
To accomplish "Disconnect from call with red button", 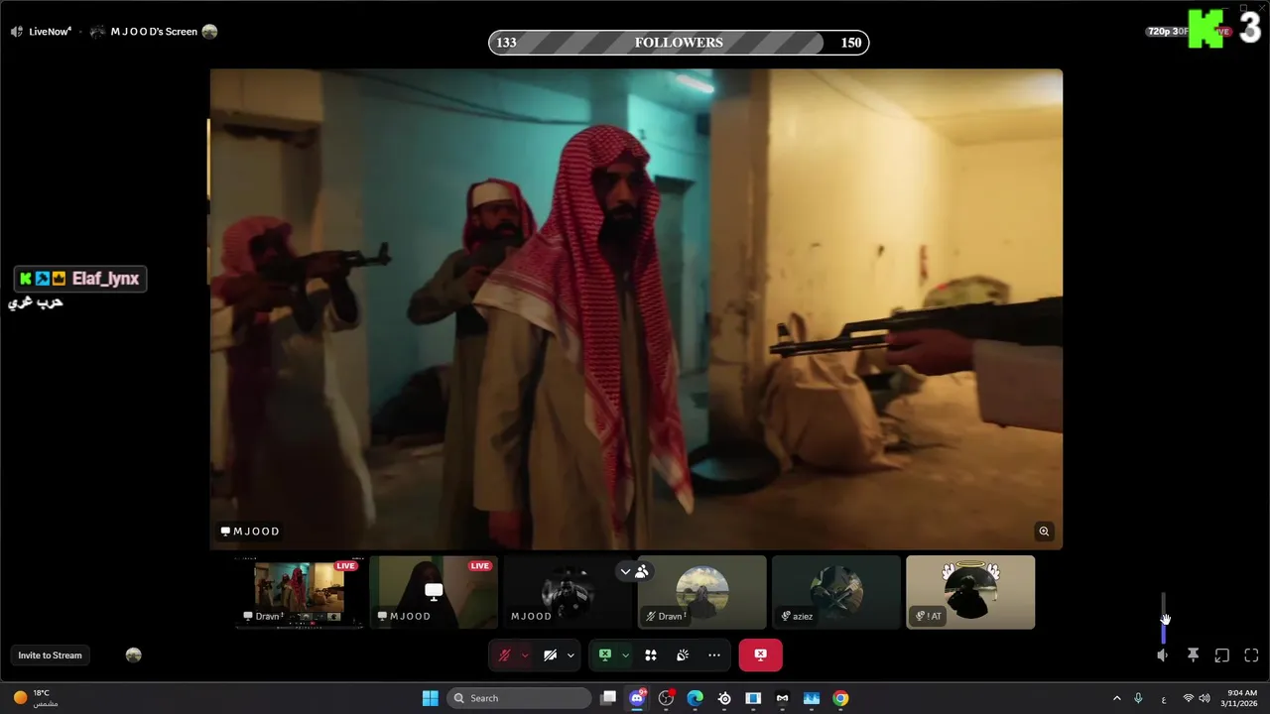I will point(760,655).
